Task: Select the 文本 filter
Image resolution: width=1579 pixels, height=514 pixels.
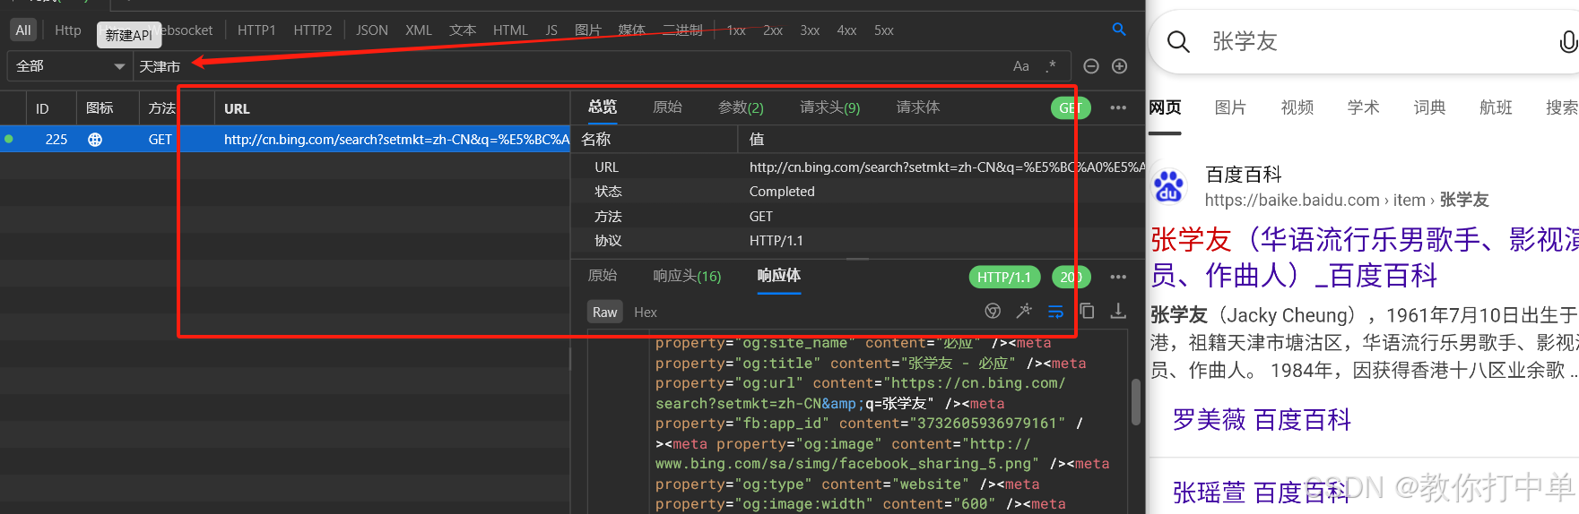Action: pos(463,30)
